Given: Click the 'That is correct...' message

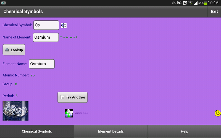Looking at the screenshot, I should [70, 37].
